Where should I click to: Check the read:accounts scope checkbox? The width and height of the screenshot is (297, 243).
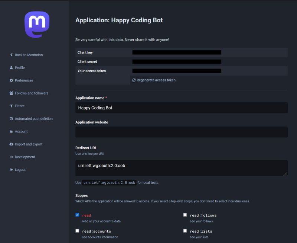[x=77, y=230]
